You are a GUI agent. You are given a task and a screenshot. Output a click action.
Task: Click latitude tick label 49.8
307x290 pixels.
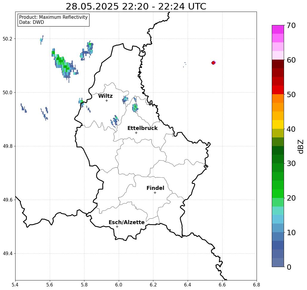pos(7,146)
